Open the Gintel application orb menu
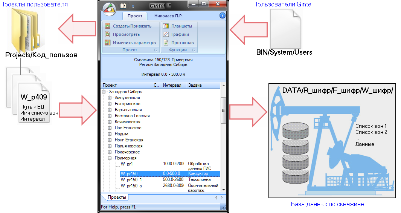This screenshot has height=213, width=401. (109, 9)
